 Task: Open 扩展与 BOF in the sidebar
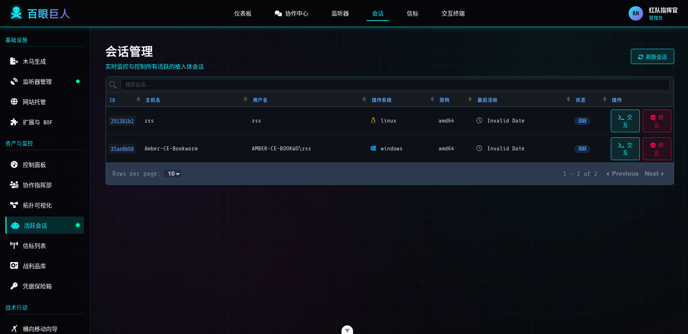[x=37, y=122]
